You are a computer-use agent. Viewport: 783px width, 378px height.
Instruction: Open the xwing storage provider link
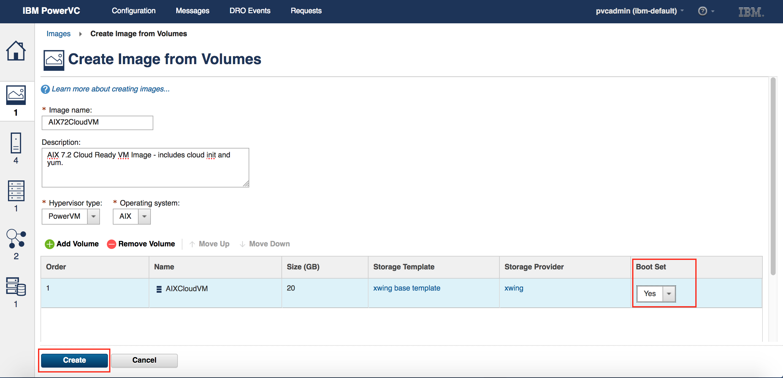click(x=514, y=288)
